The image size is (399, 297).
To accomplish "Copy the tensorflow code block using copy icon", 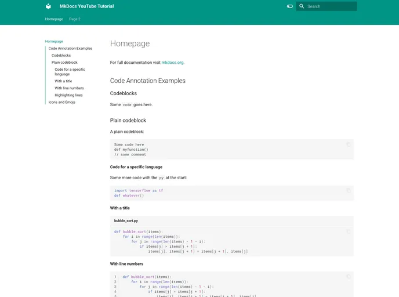I will (349, 191).
